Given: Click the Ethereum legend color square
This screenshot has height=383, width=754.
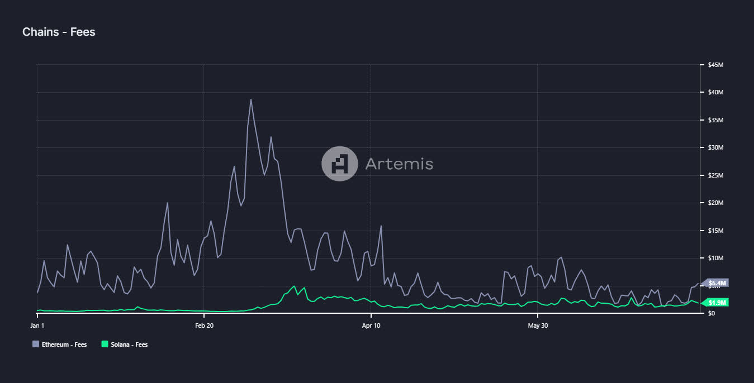Looking at the screenshot, I should (35, 344).
